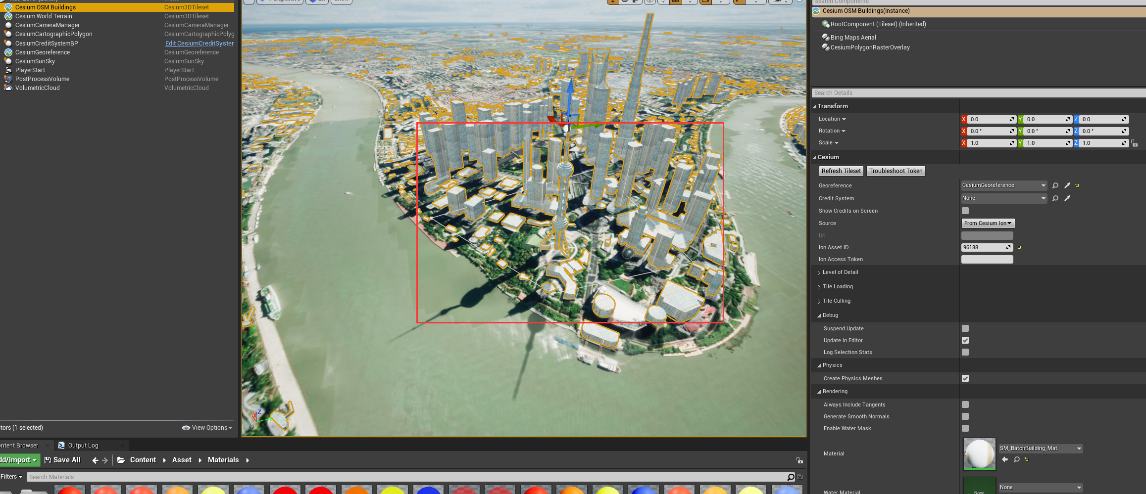The height and width of the screenshot is (494, 1146).
Task: Click the Content Browser forward arrow
Action: click(x=105, y=460)
